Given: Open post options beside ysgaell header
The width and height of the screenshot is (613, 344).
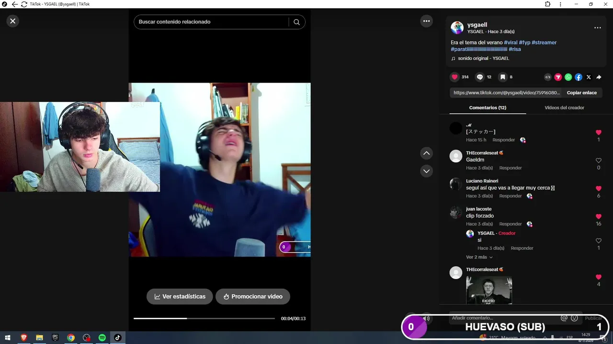Looking at the screenshot, I should [x=597, y=28].
